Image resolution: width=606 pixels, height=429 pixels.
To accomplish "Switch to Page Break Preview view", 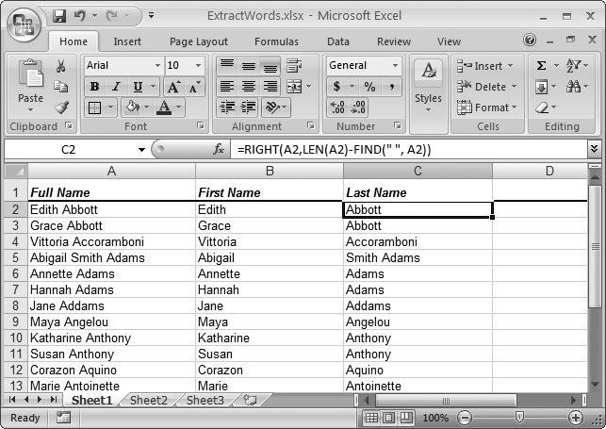I will (406, 418).
